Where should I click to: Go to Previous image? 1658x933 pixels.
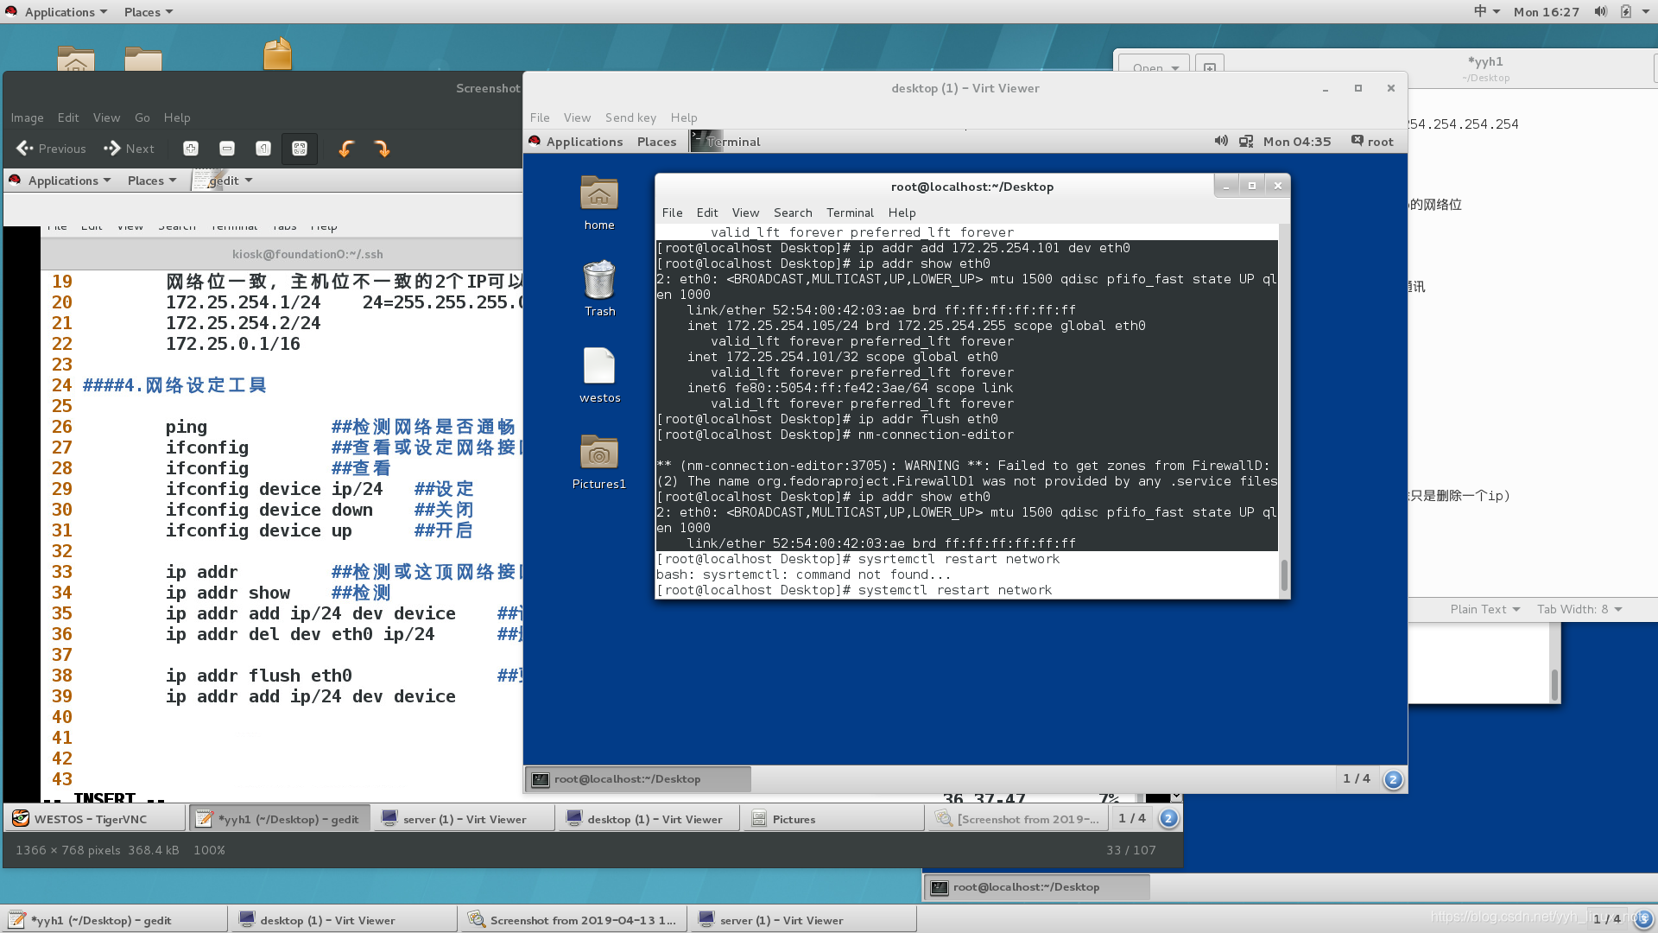point(52,149)
